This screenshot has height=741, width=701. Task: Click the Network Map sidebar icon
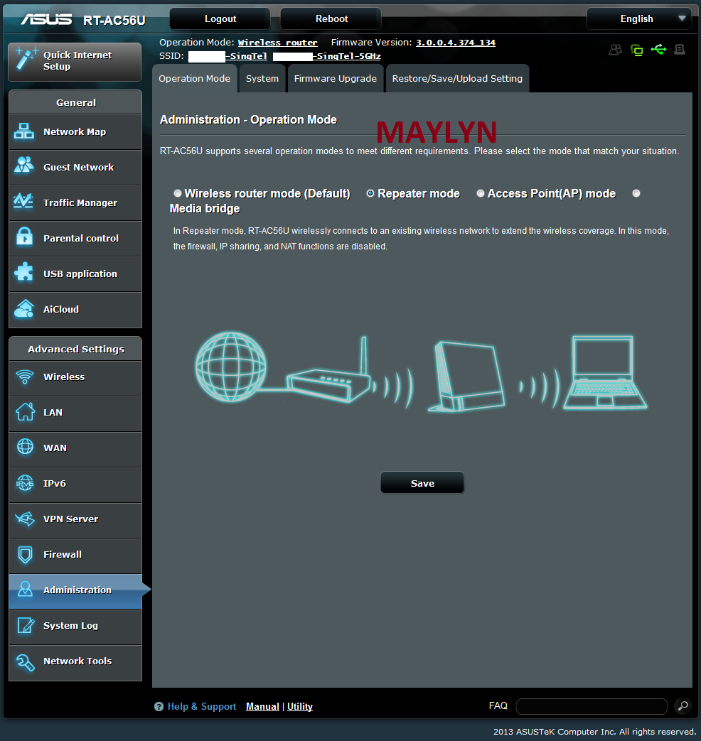(x=25, y=131)
